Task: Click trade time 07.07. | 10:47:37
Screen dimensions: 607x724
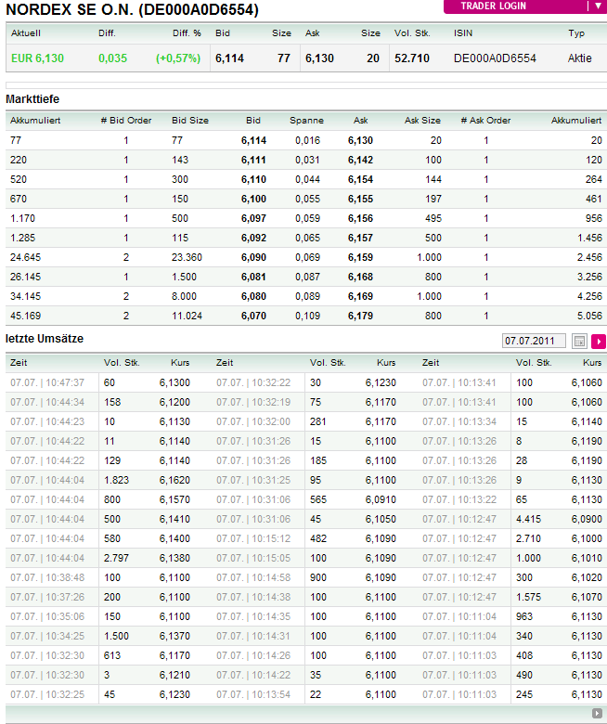Action: click(47, 382)
